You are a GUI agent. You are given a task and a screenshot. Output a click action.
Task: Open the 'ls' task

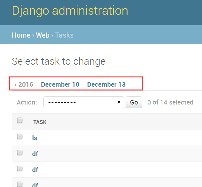click(35, 138)
